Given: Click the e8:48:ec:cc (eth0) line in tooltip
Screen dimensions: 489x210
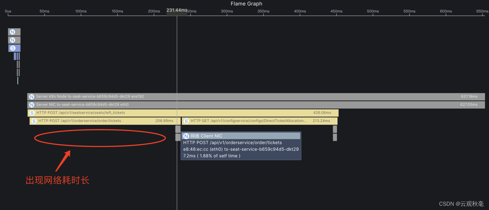Looking at the screenshot, I should [241, 149].
